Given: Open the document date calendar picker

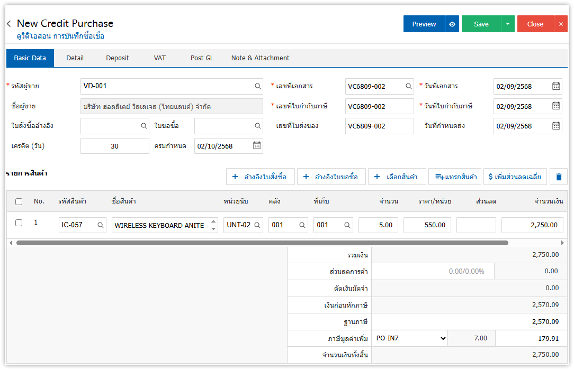Looking at the screenshot, I should (555, 86).
